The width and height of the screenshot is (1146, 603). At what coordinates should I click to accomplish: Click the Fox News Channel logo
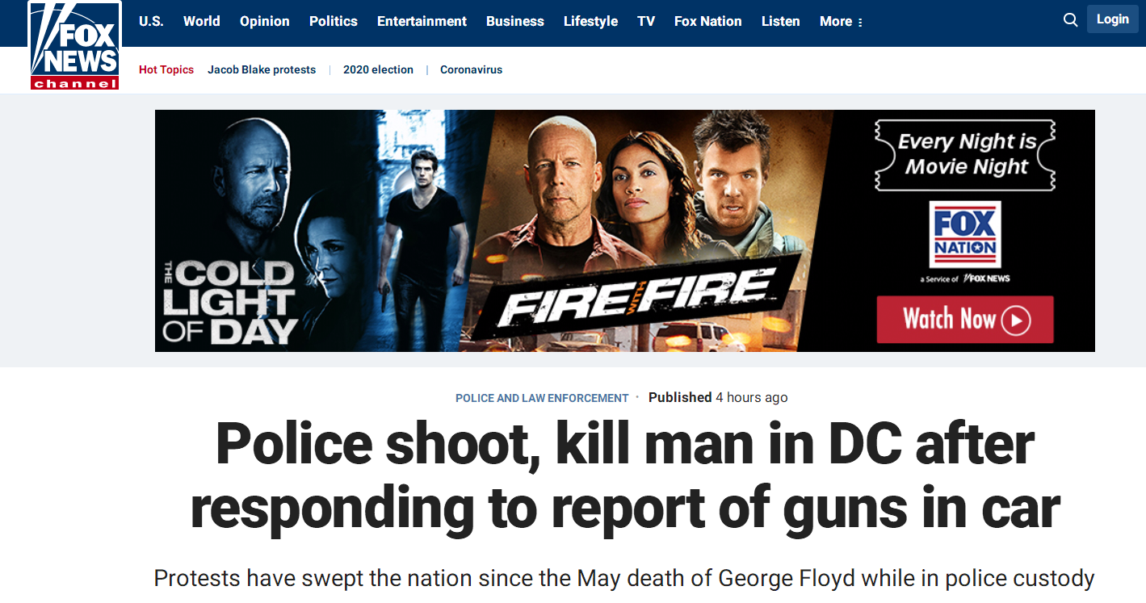pyautogui.click(x=75, y=45)
